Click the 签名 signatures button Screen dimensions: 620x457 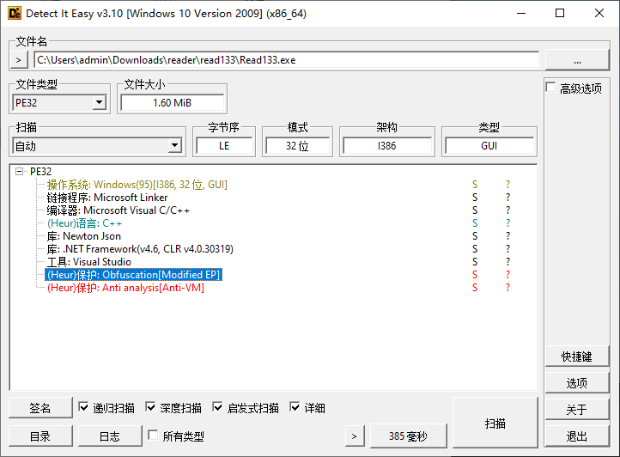[40, 408]
